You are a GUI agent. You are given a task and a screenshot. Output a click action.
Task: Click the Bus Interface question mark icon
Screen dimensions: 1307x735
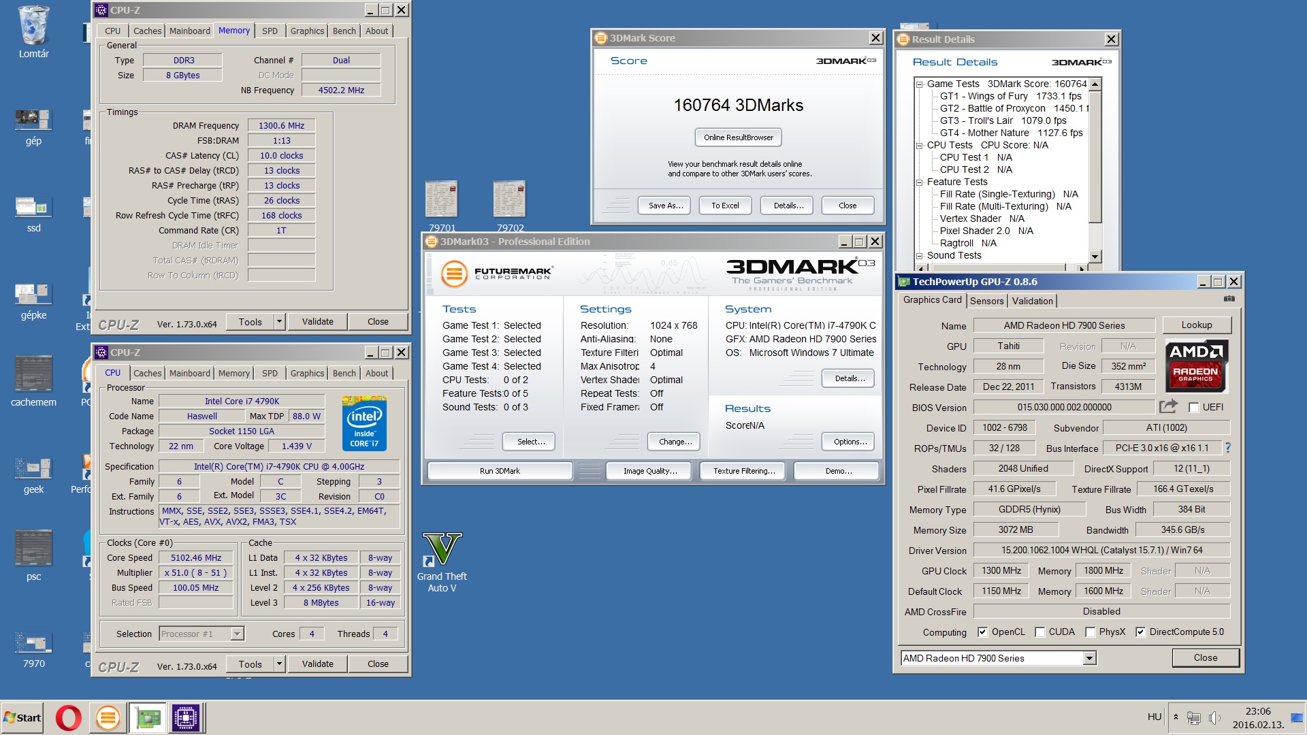tap(1228, 448)
